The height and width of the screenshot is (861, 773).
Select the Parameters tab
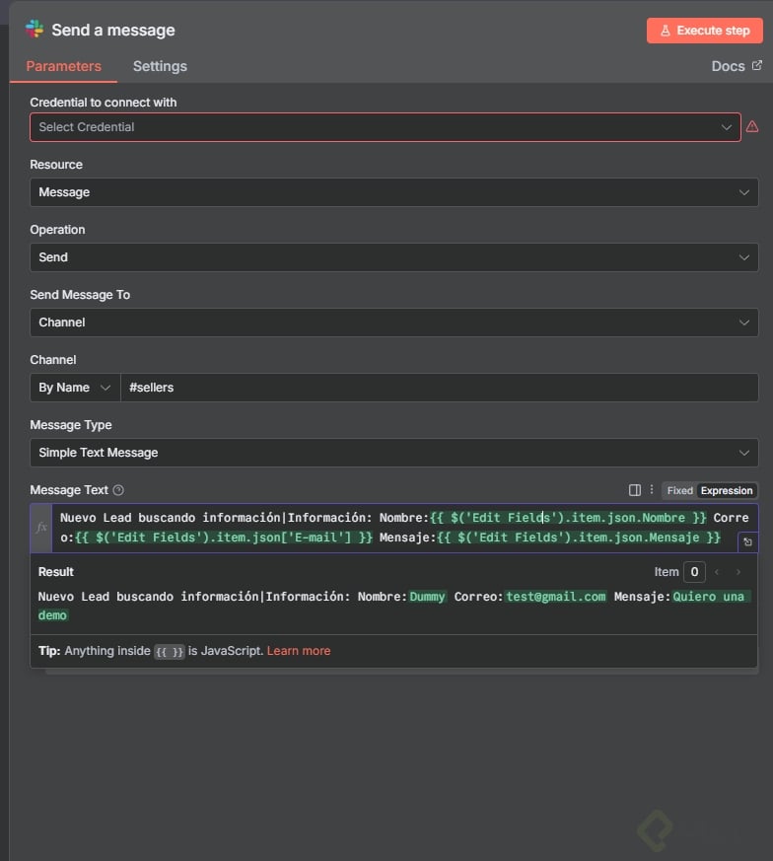point(63,66)
